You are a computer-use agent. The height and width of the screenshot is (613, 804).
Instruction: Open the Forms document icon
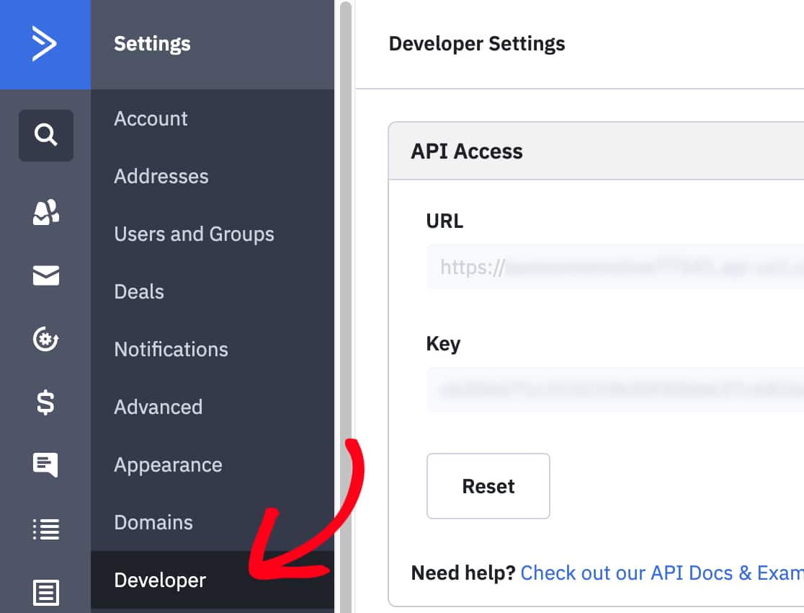(x=45, y=593)
